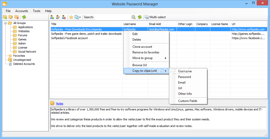Copy the Url to clipboard
This screenshot has height=139, width=270.
click(x=188, y=88)
